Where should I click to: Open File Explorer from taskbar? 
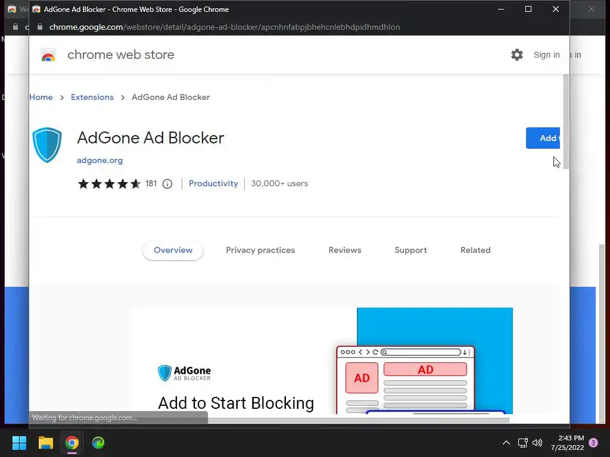(45, 443)
